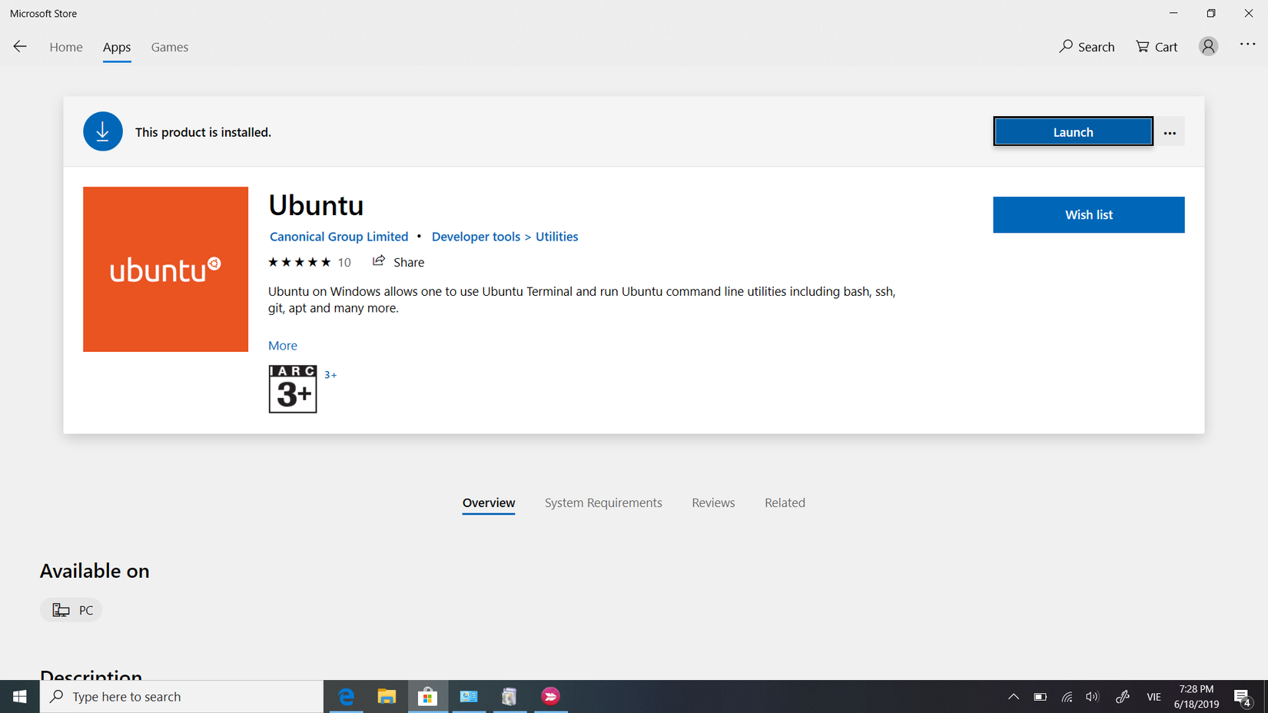Share the Ubuntu app
1268x713 pixels.
click(398, 262)
